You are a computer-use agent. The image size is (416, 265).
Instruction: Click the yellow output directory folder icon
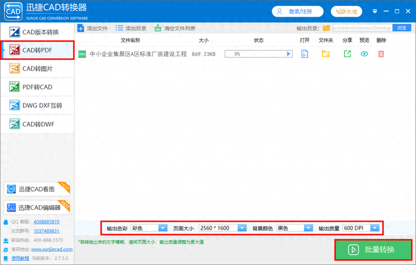(326, 28)
